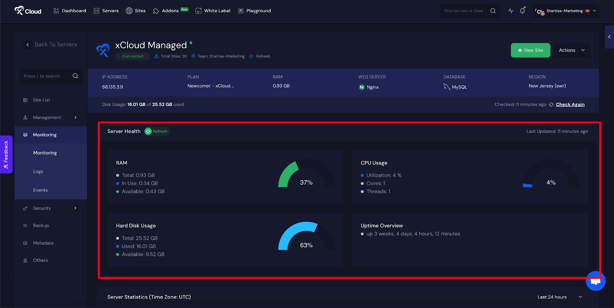Screen dimensions: 614x308
Task: Click the notification bell icon
Action: 522,11
